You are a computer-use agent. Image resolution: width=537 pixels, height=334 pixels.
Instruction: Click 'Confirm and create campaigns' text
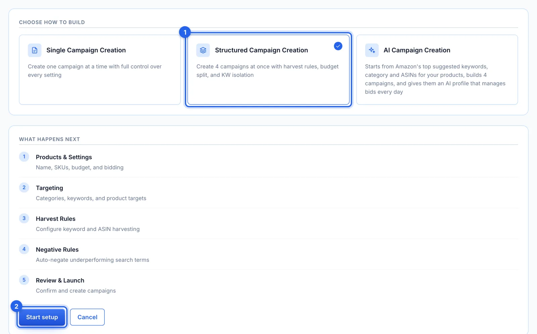tap(76, 291)
